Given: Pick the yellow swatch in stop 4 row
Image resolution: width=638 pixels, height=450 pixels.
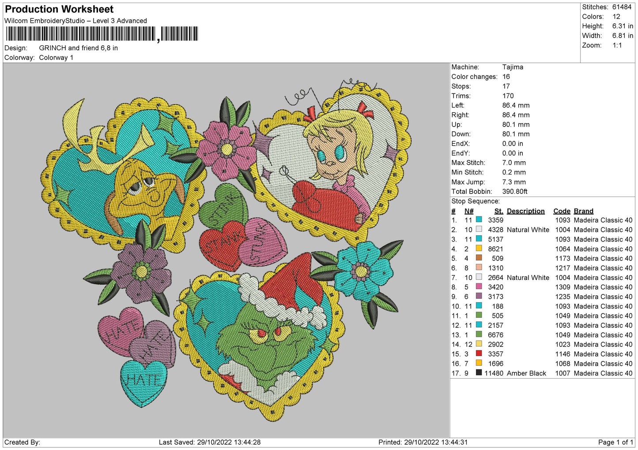Looking at the screenshot, I should (479, 248).
